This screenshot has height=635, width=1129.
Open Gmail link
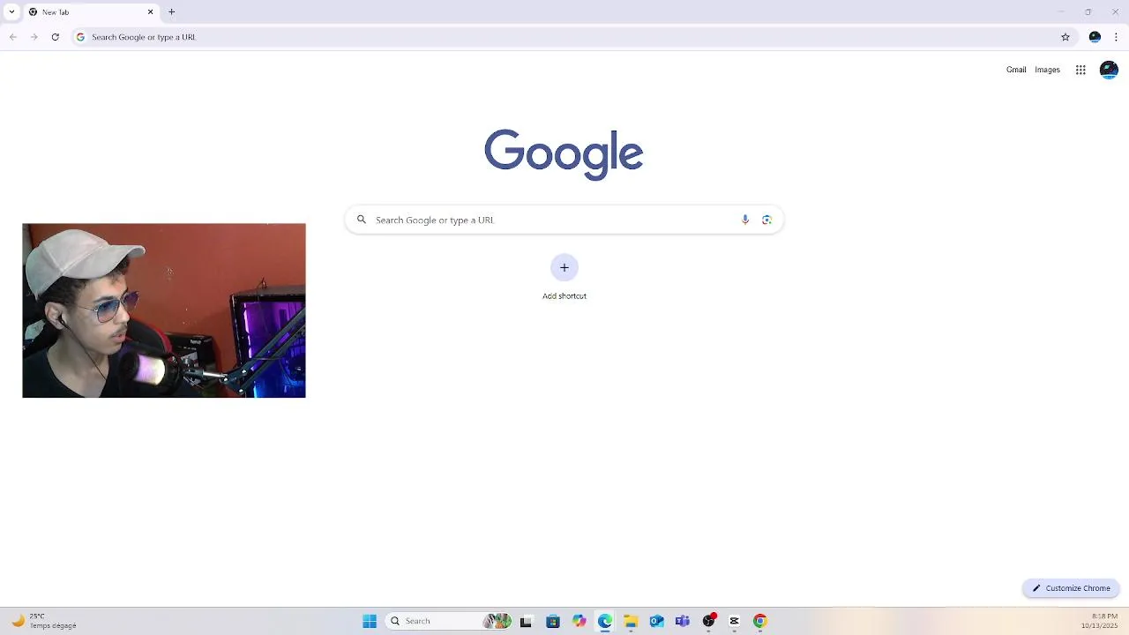click(1016, 70)
